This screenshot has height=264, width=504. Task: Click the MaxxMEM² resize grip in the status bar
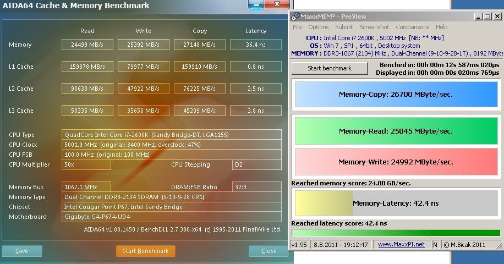(499, 246)
